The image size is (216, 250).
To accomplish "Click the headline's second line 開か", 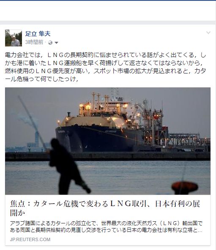I will tap(17, 213).
